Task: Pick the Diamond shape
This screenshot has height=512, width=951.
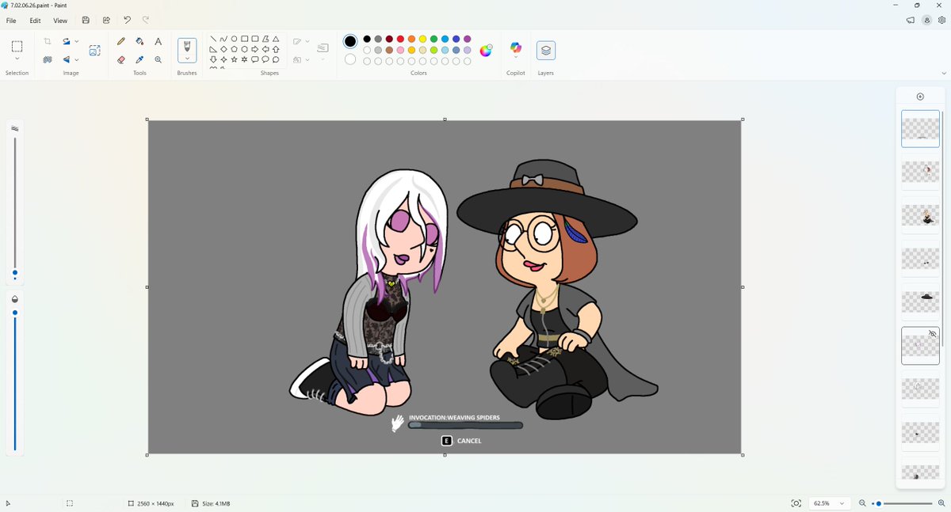Action: [x=223, y=49]
